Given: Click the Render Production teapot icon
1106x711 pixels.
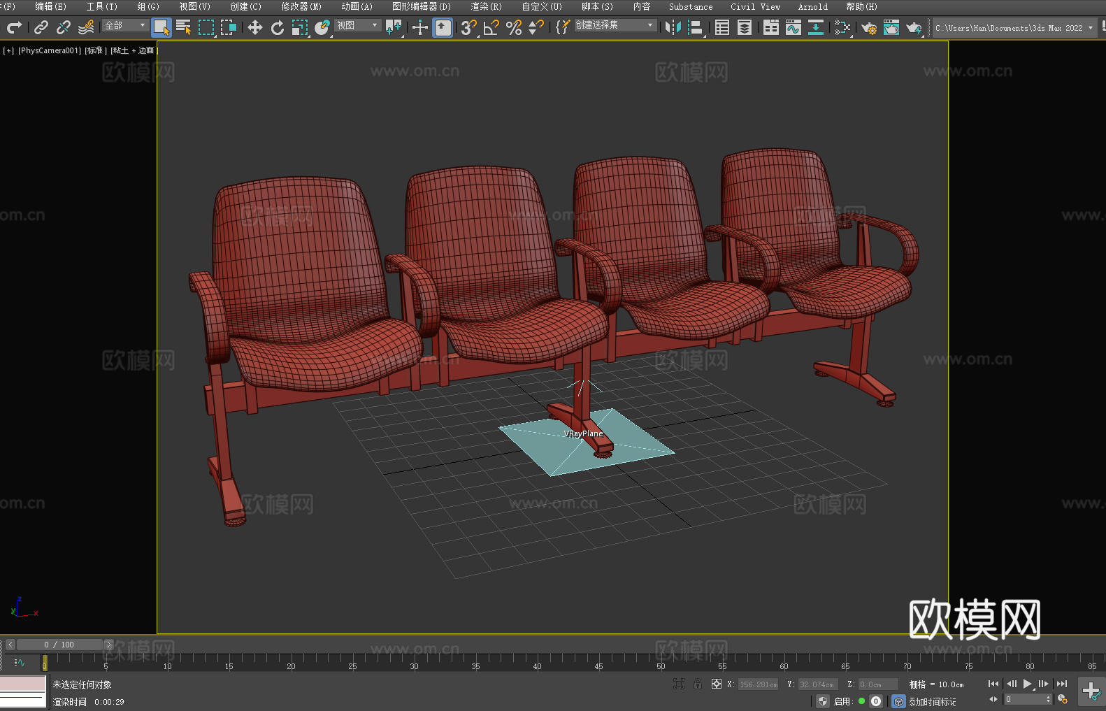Looking at the screenshot, I should 914,27.
